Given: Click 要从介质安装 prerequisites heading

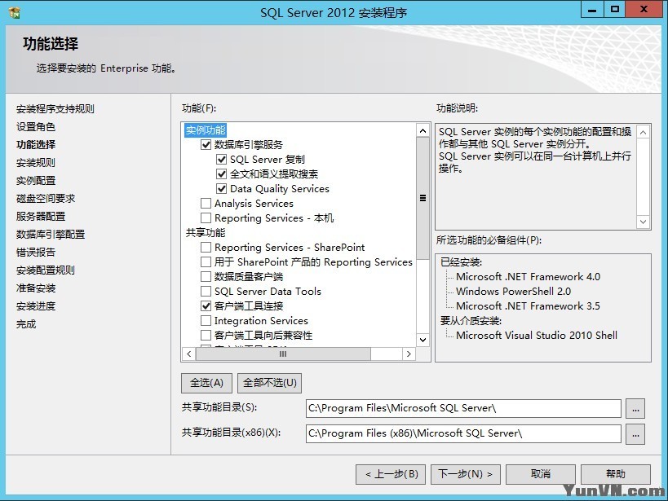Looking at the screenshot, I should (471, 320).
